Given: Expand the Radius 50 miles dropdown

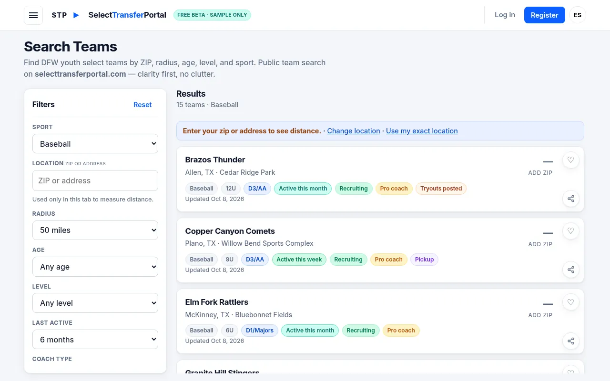Looking at the screenshot, I should 95,230.
